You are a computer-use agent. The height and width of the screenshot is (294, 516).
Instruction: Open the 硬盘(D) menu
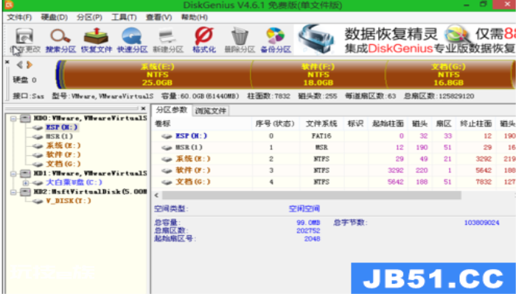tap(55, 17)
